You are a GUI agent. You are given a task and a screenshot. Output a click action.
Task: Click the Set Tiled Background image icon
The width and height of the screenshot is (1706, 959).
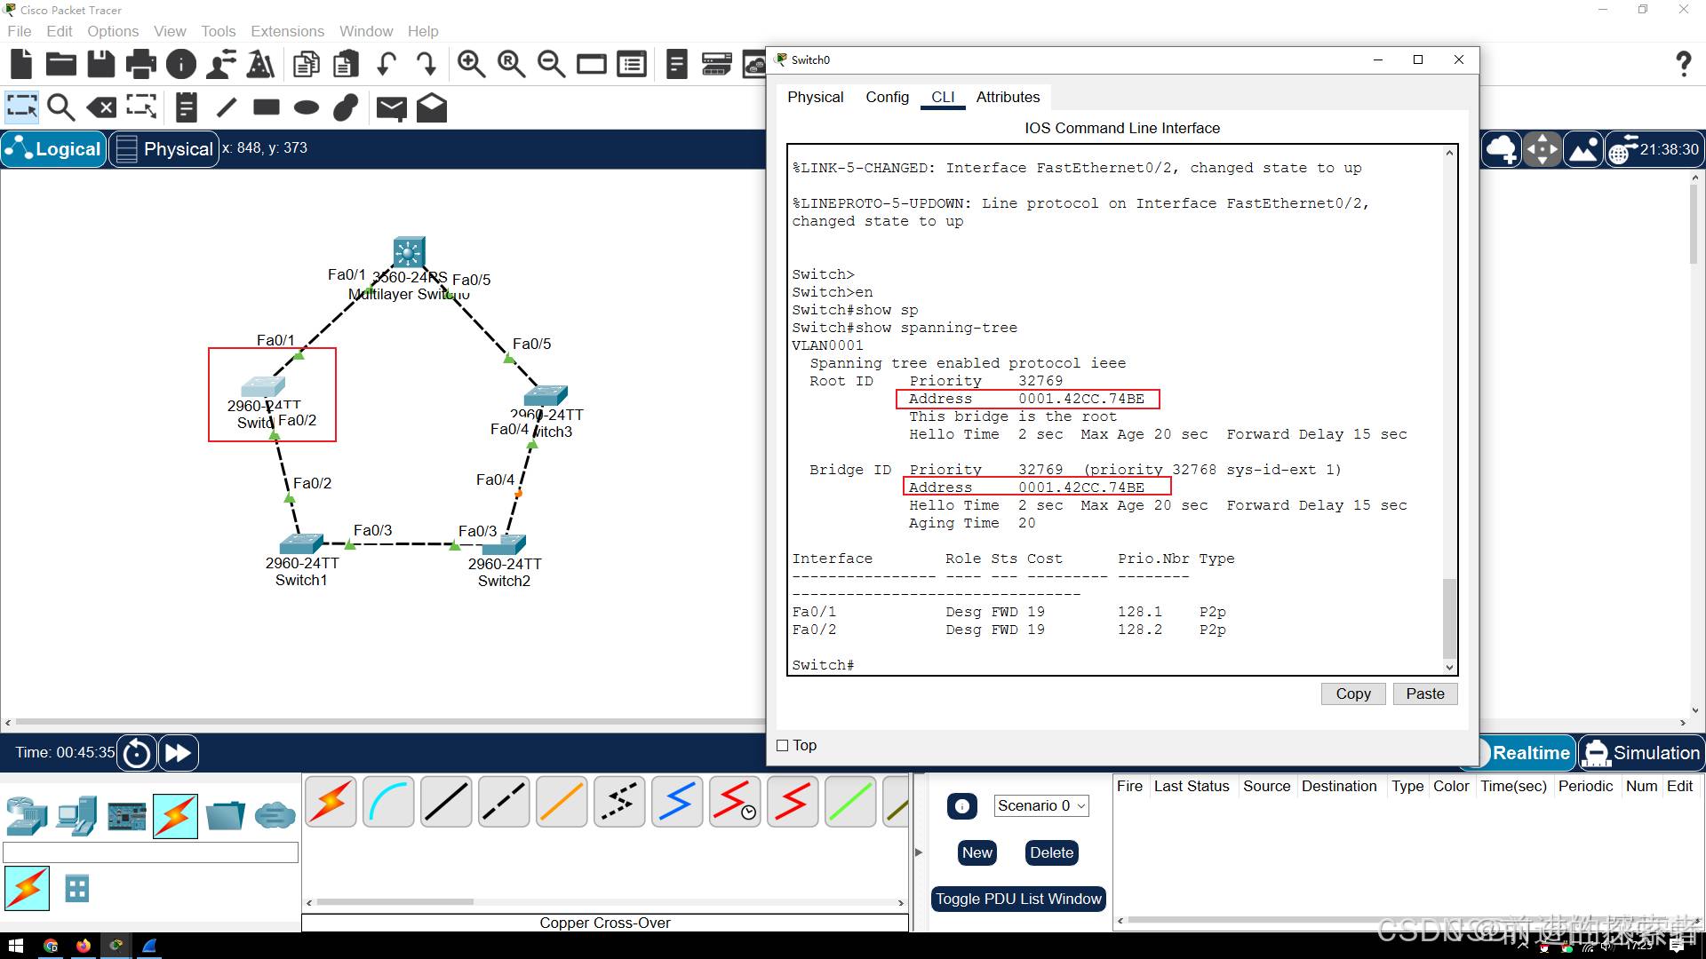[x=1583, y=149]
